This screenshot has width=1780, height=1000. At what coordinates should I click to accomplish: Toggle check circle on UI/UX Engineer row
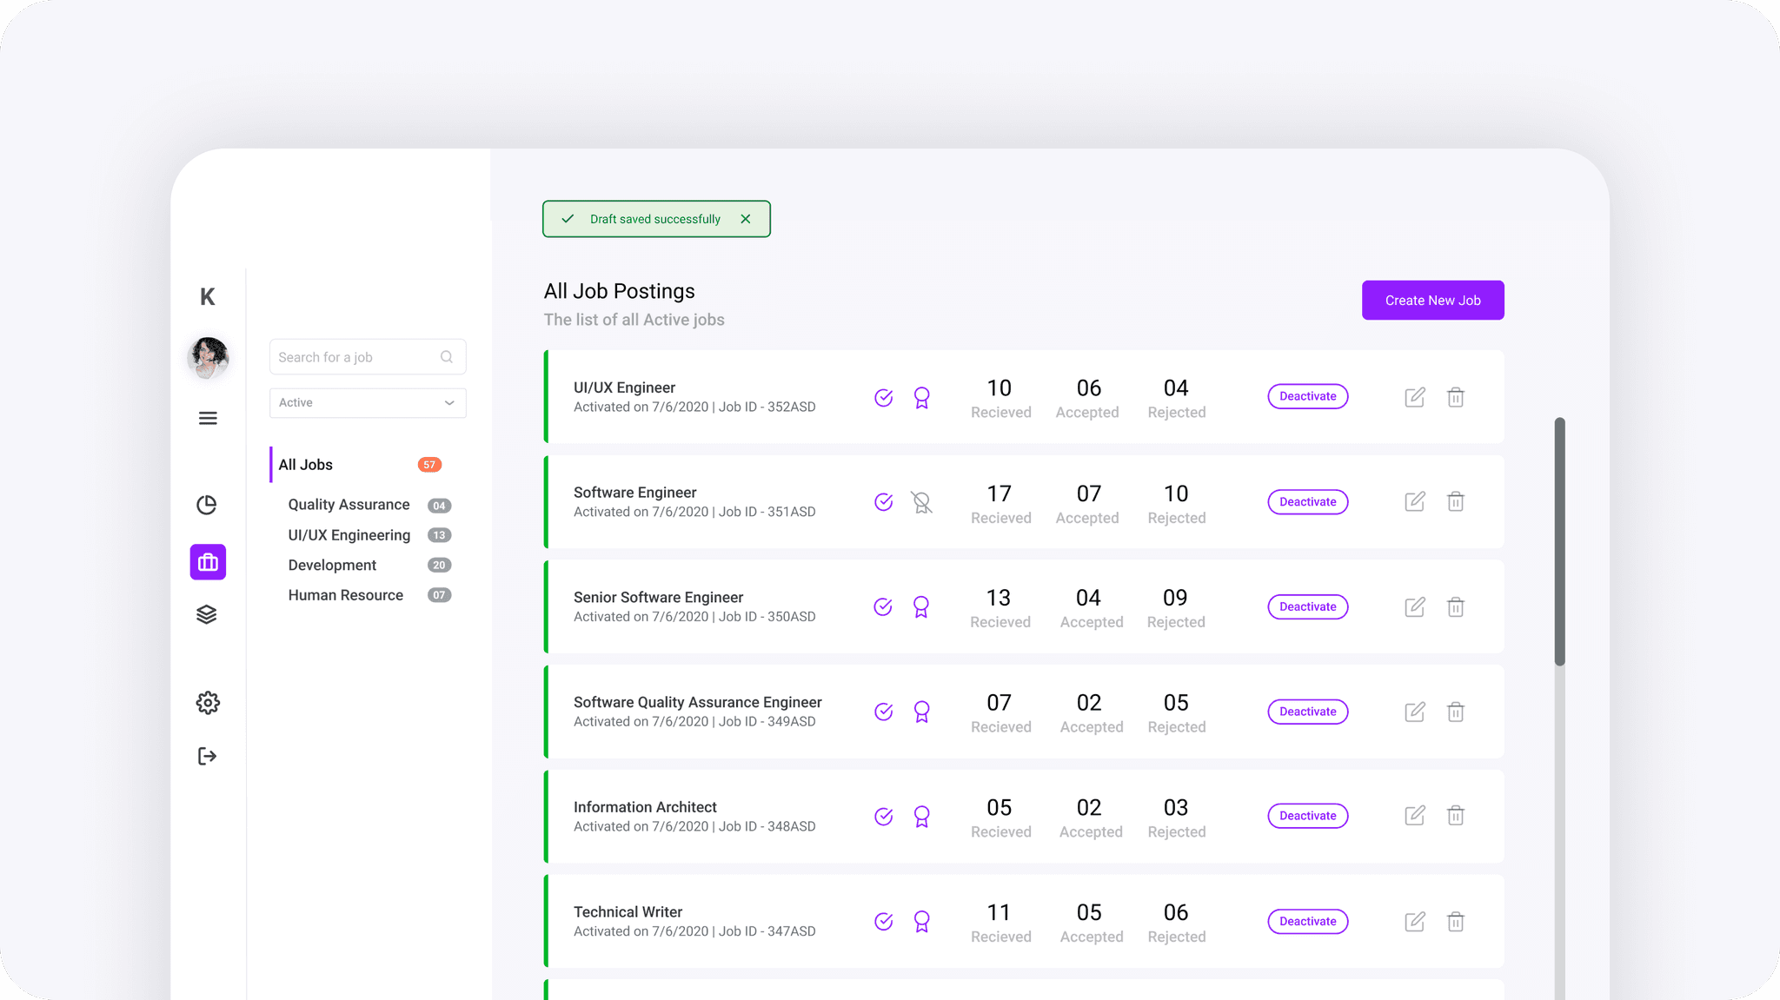coord(884,397)
